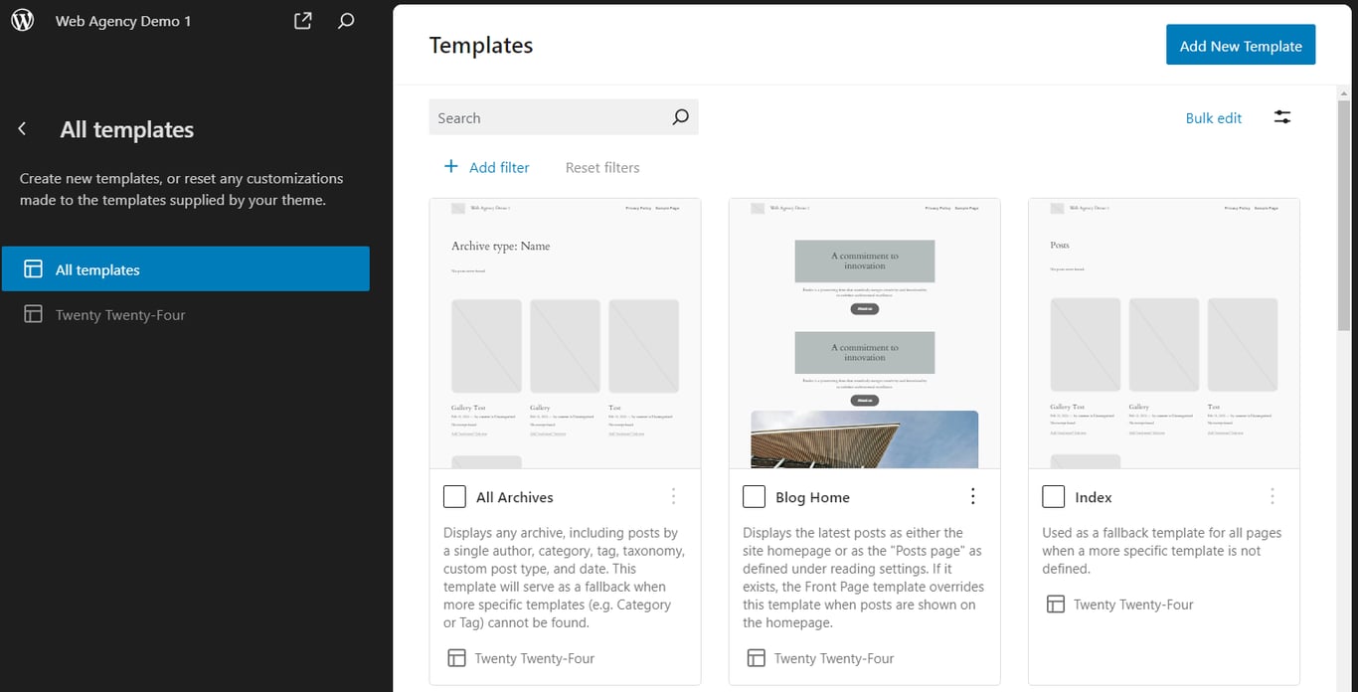Collapse back using the arrow beside All templates

pos(21,128)
